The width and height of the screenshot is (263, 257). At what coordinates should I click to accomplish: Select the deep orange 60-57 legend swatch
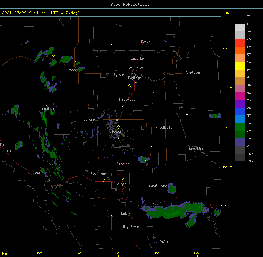point(240,50)
